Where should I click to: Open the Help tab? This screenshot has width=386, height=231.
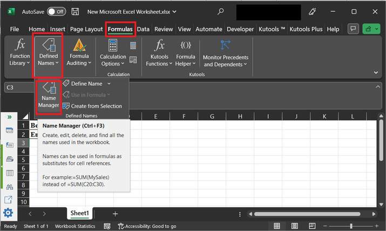pos(333,29)
